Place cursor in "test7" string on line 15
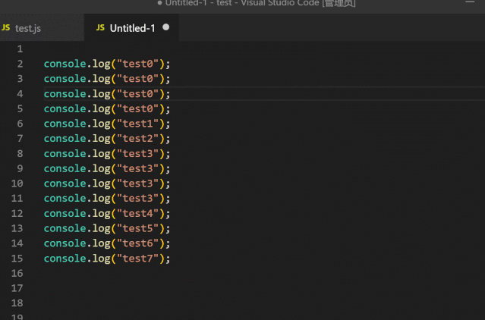Screen dimensions: 485x320 (x=137, y=259)
